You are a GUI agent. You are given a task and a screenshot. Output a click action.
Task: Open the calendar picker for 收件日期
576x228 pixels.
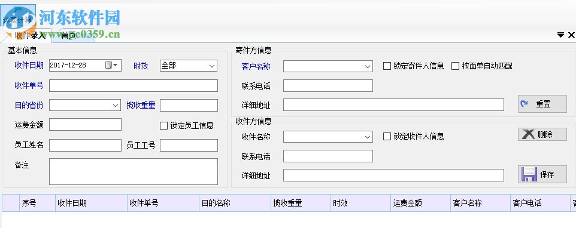click(x=112, y=65)
